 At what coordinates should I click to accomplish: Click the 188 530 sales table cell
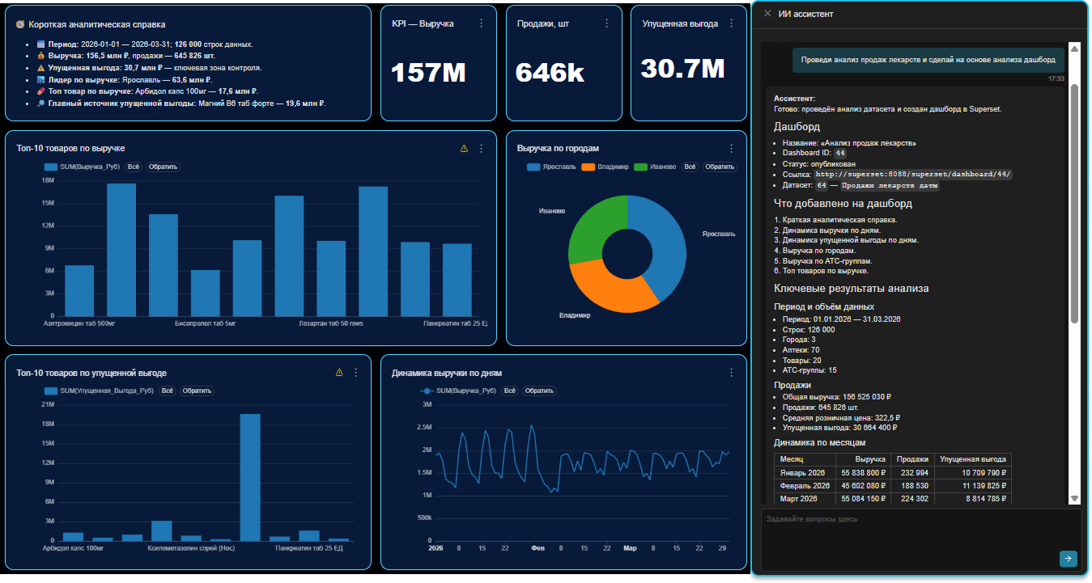click(912, 485)
